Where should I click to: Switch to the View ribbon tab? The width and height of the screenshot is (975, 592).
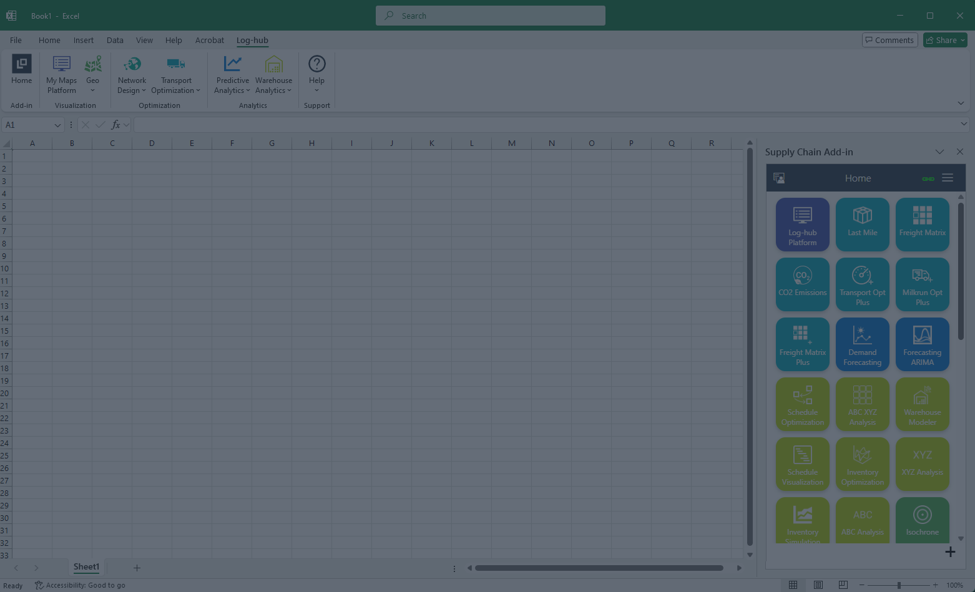tap(144, 40)
